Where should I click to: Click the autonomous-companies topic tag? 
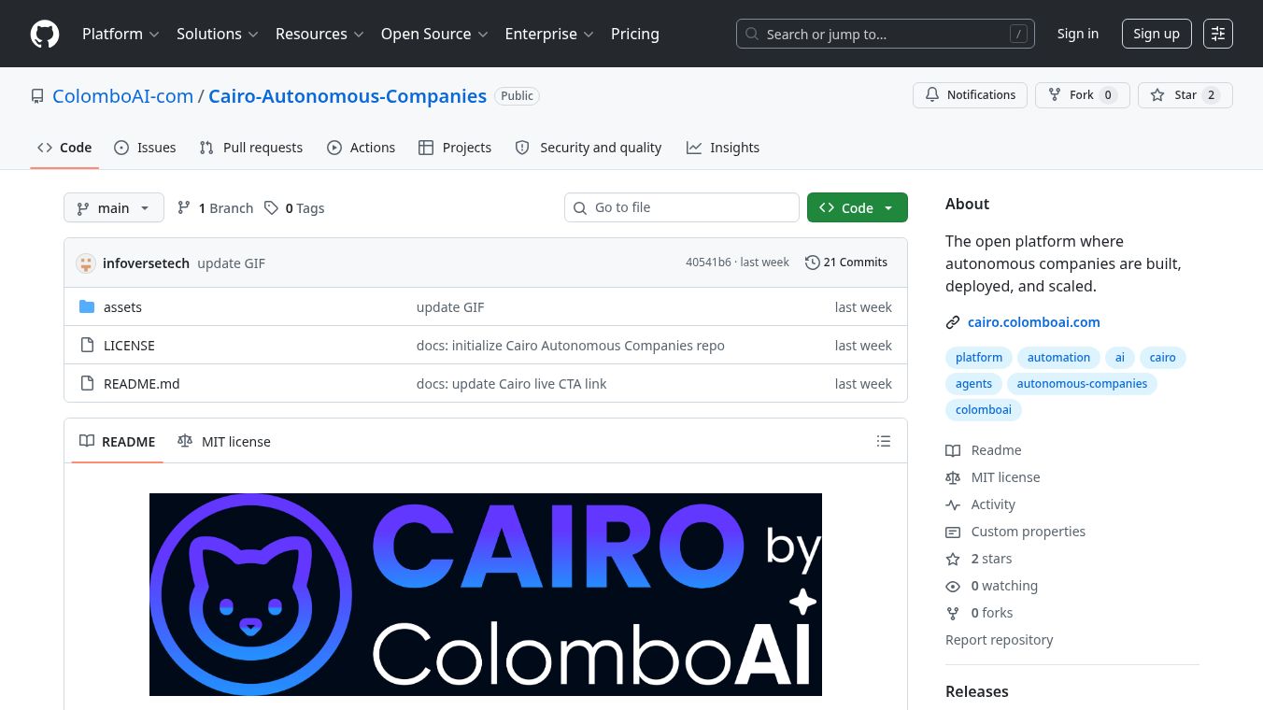[1082, 384]
